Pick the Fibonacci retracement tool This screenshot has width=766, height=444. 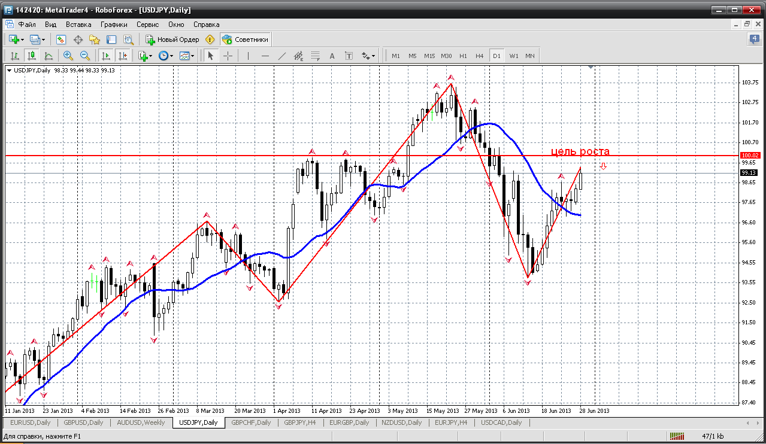(x=316, y=56)
